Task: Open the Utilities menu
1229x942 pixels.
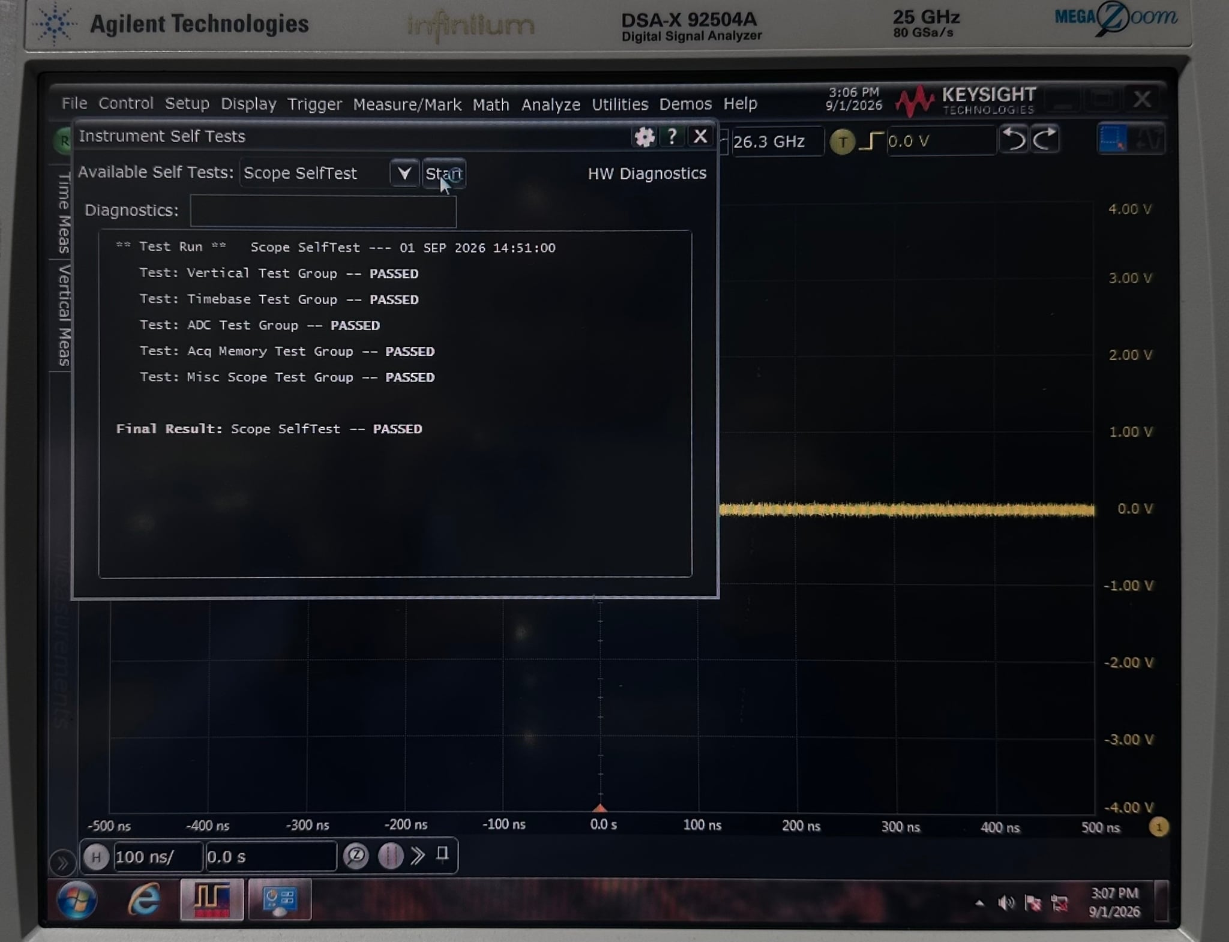Action: [620, 104]
